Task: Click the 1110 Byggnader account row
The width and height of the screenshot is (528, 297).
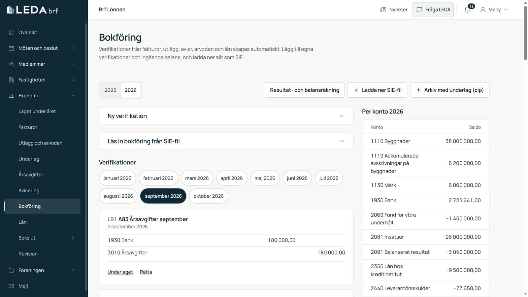Action: coord(426,141)
